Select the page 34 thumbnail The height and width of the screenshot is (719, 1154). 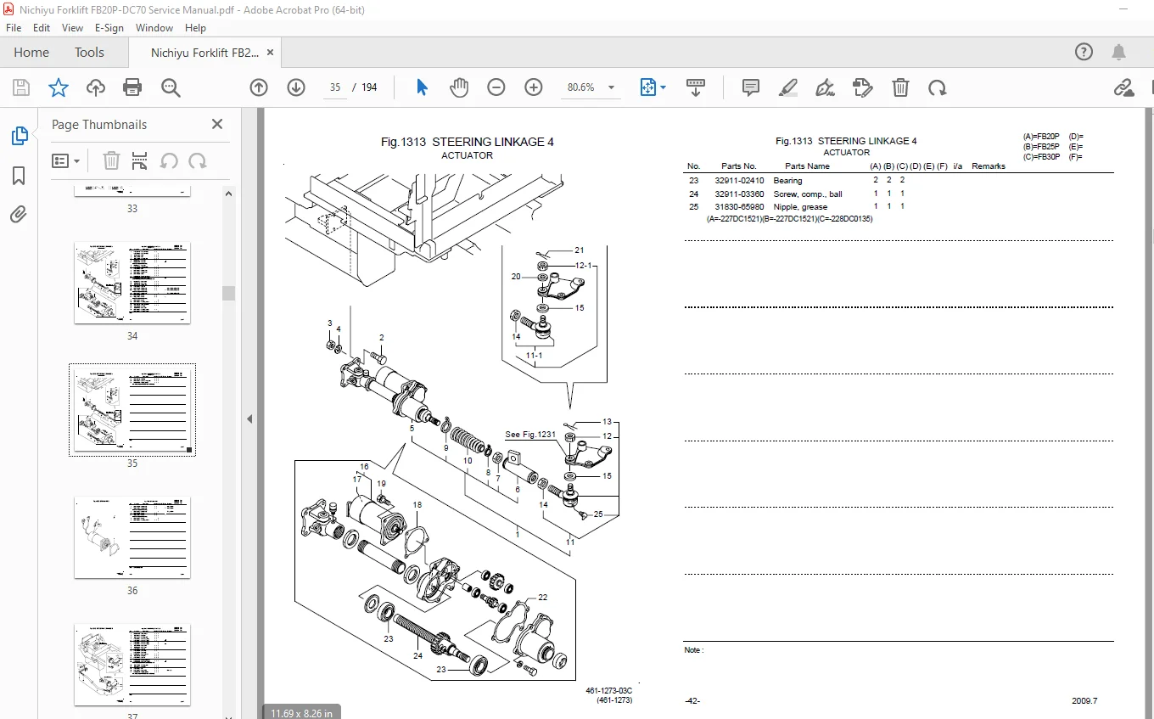click(x=132, y=284)
